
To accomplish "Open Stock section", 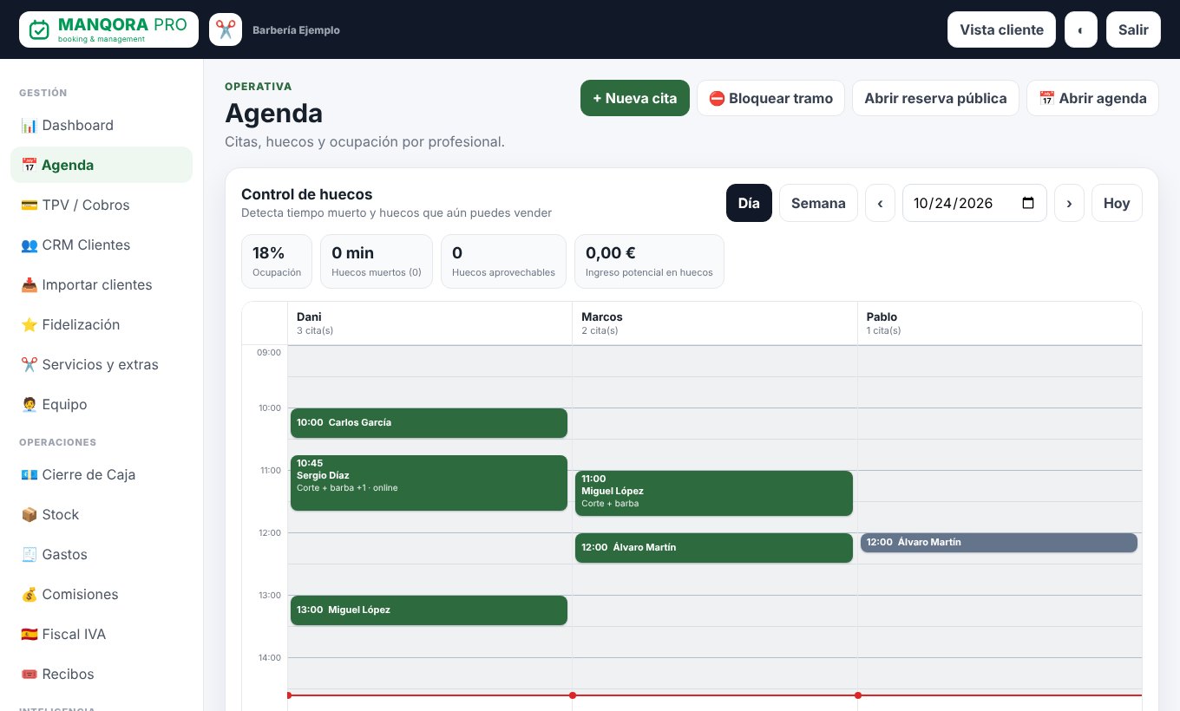I will point(102,514).
